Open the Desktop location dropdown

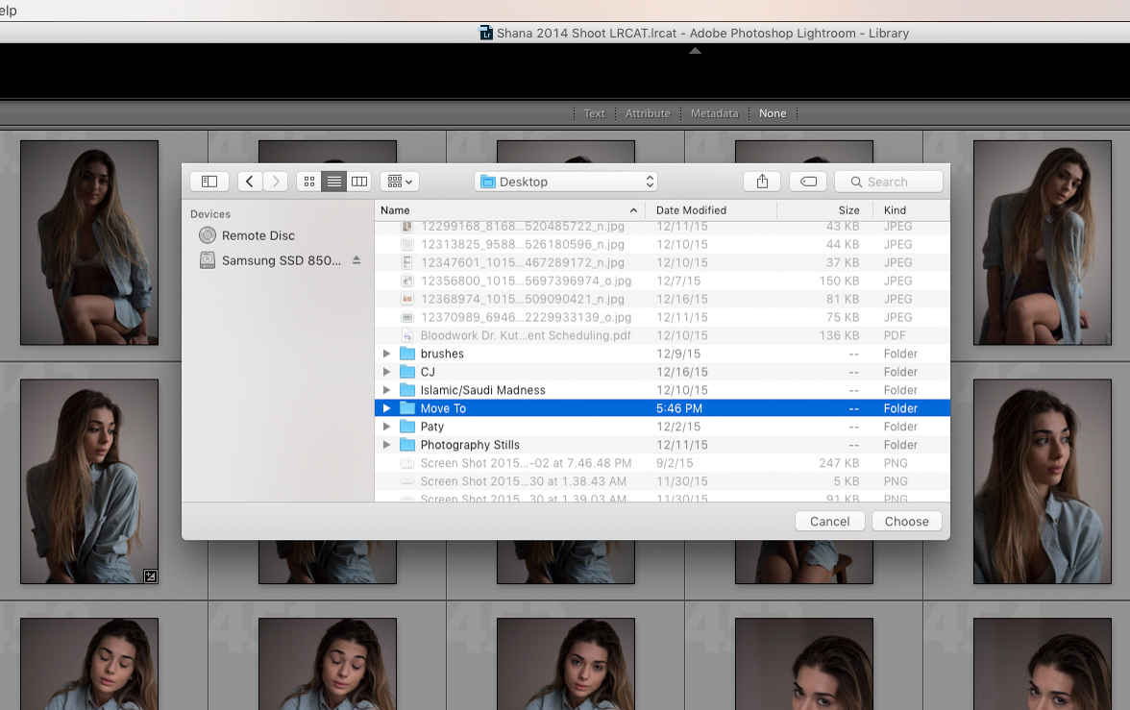(565, 181)
